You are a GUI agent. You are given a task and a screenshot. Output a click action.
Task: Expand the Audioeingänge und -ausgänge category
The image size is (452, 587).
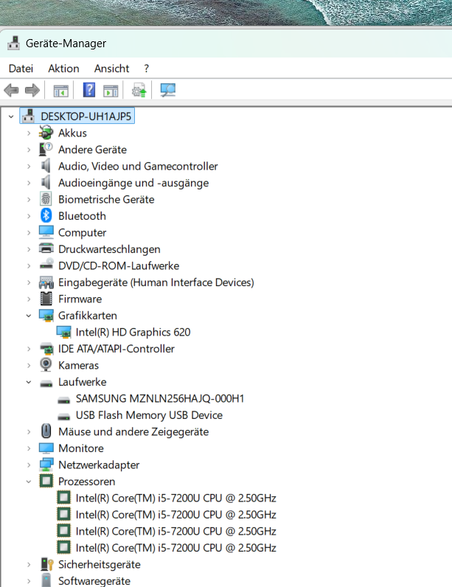point(29,183)
